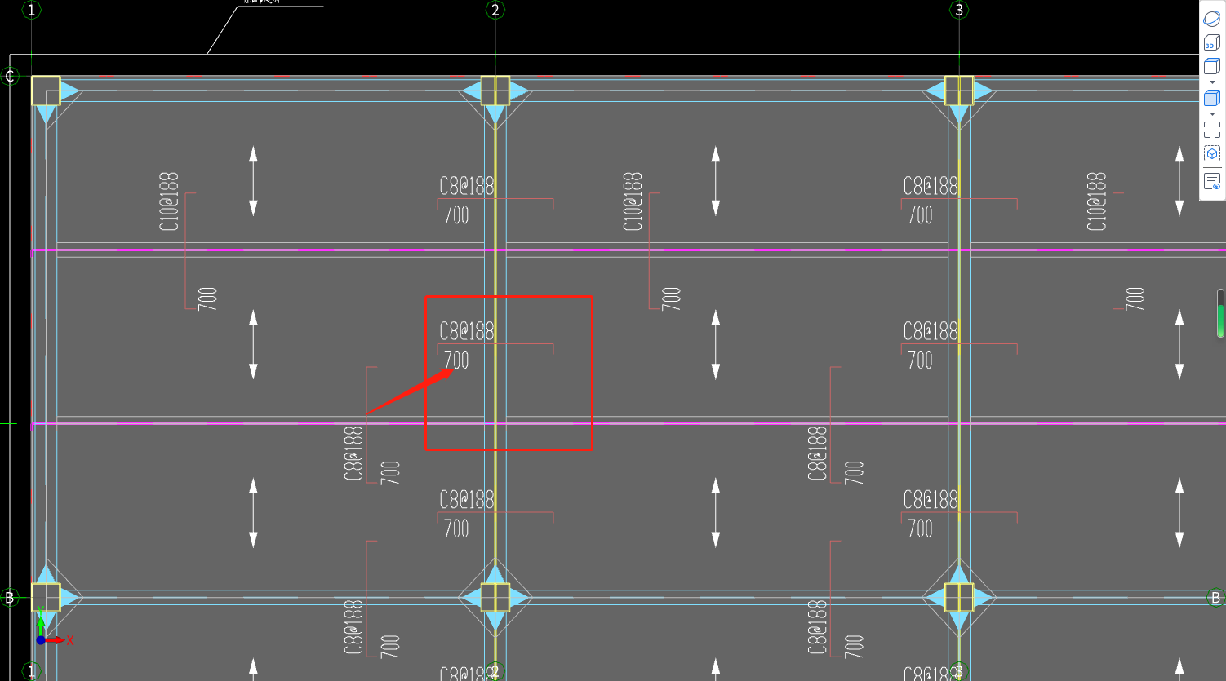The height and width of the screenshot is (681, 1226).
Task: Select the column at axis 2 and B
Action: click(495, 598)
